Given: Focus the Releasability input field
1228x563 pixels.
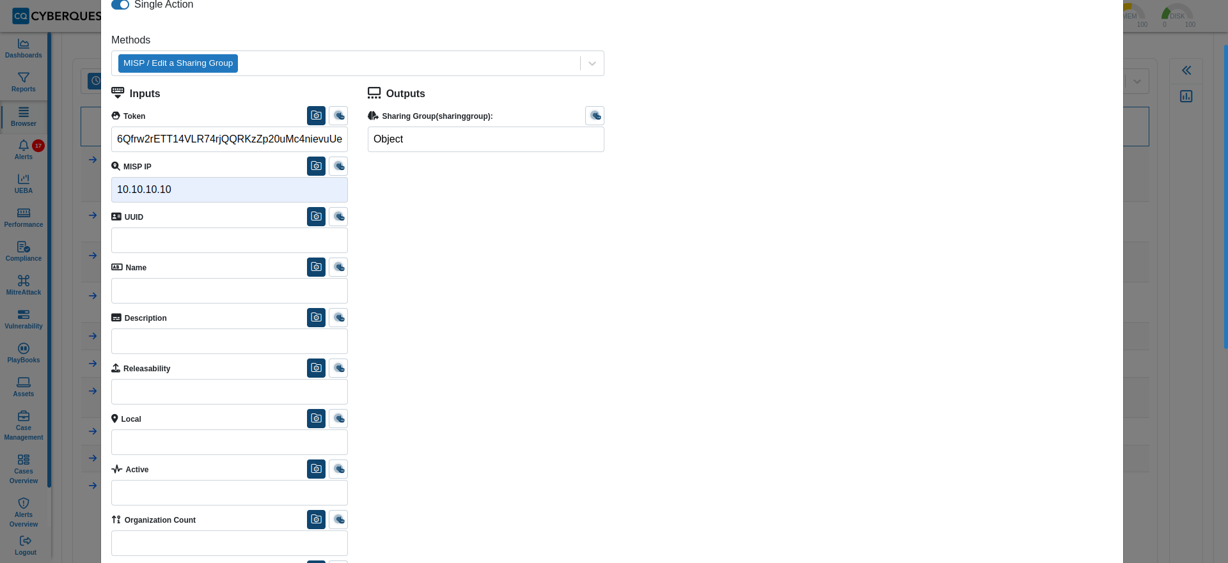Looking at the screenshot, I should 230,392.
